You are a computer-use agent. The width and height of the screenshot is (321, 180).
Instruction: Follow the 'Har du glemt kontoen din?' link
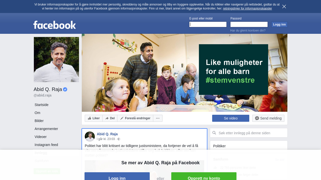click(248, 30)
